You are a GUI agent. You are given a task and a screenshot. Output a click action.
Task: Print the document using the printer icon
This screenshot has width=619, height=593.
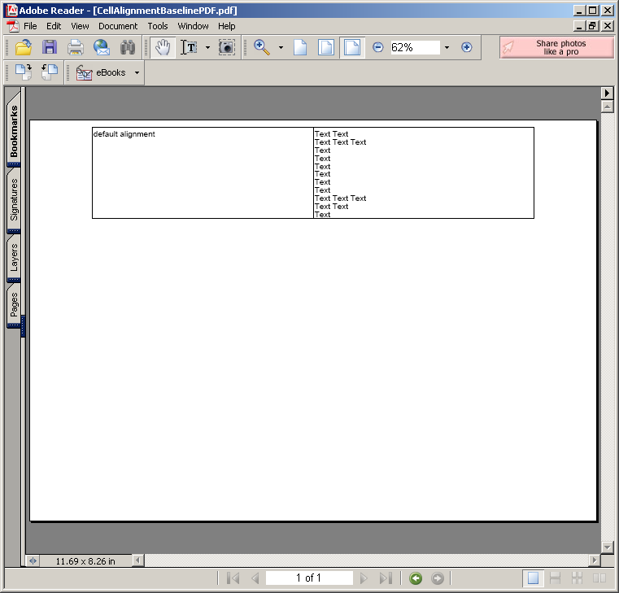76,47
